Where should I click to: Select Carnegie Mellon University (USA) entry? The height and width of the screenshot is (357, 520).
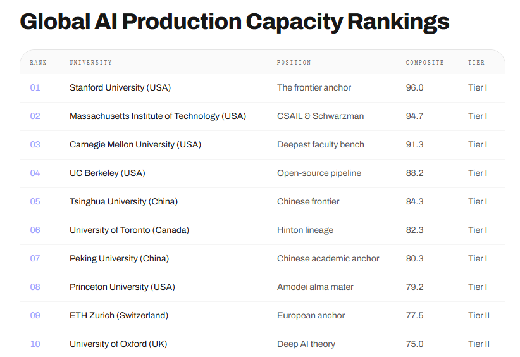[x=135, y=145]
